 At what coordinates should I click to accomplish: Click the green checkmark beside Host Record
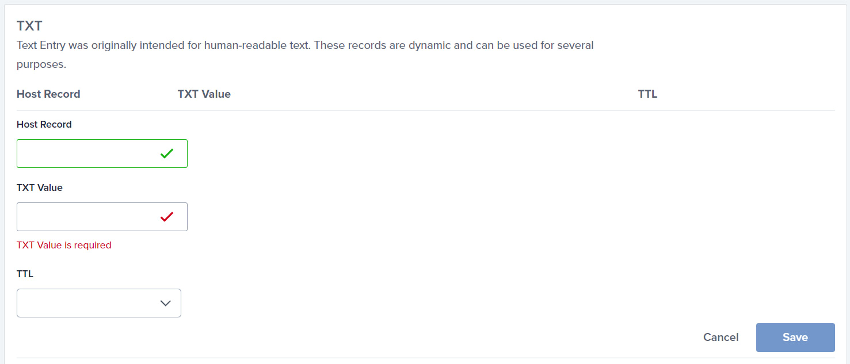point(166,153)
